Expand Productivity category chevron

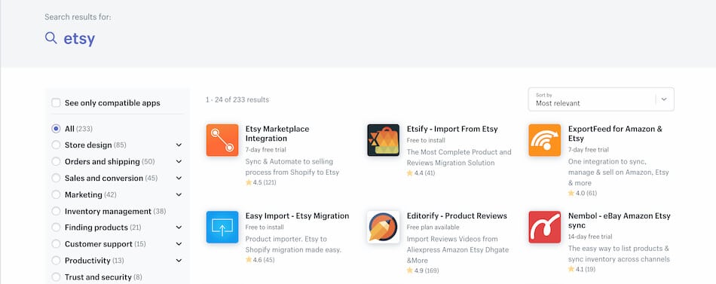coord(179,261)
